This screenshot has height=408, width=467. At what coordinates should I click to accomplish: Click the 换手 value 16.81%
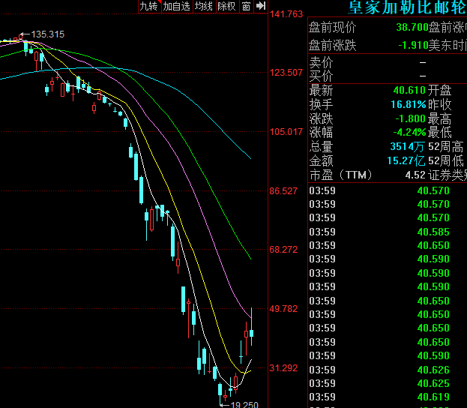409,104
